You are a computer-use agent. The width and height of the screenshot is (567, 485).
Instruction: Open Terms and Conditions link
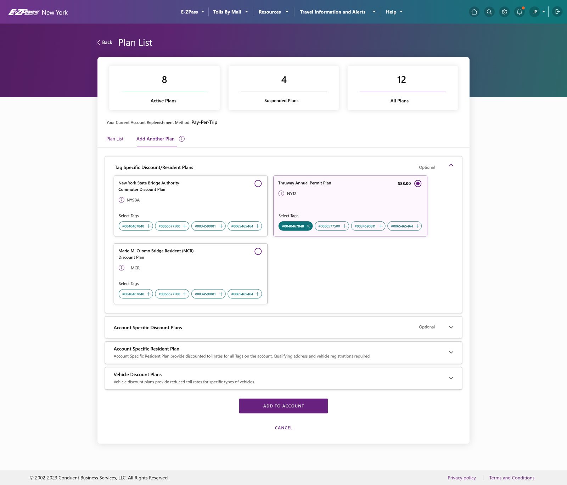click(x=512, y=478)
